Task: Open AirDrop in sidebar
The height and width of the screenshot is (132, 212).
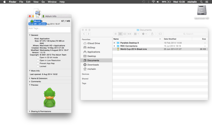Action: point(91,47)
